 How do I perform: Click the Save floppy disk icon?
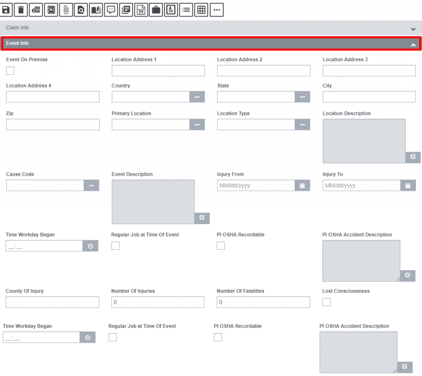click(6, 10)
